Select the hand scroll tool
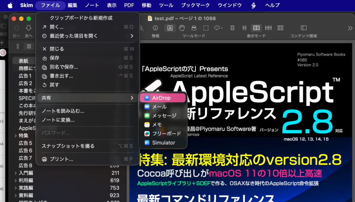 pyautogui.click(x=182, y=28)
